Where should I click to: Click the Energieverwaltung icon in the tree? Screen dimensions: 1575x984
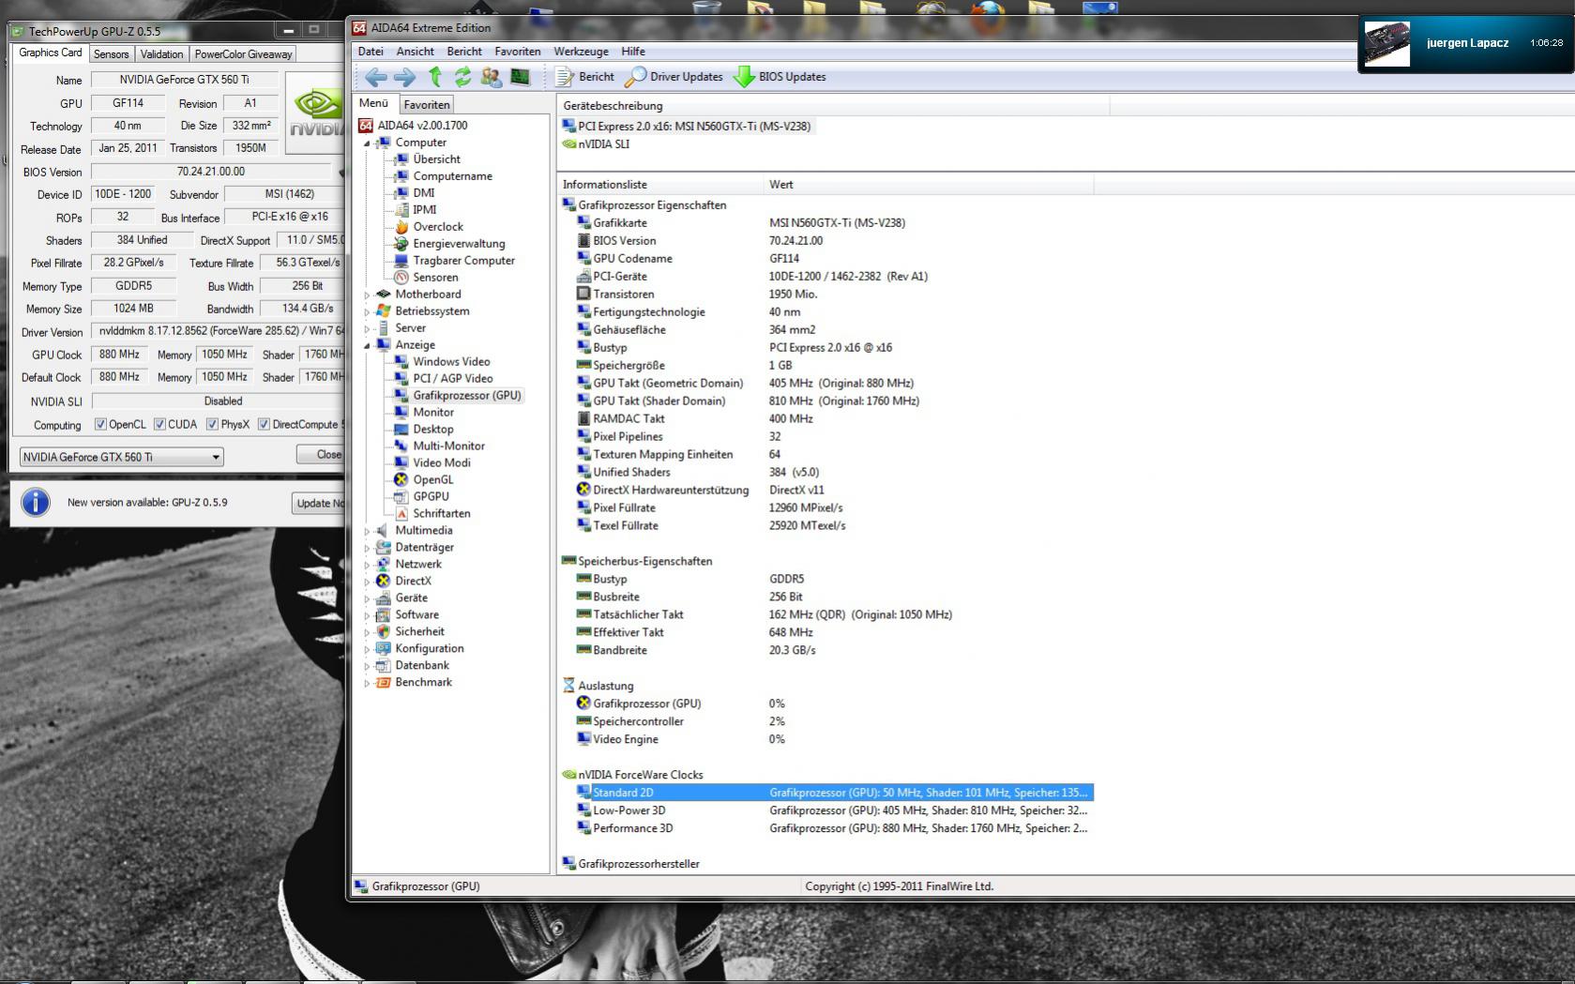click(x=401, y=244)
